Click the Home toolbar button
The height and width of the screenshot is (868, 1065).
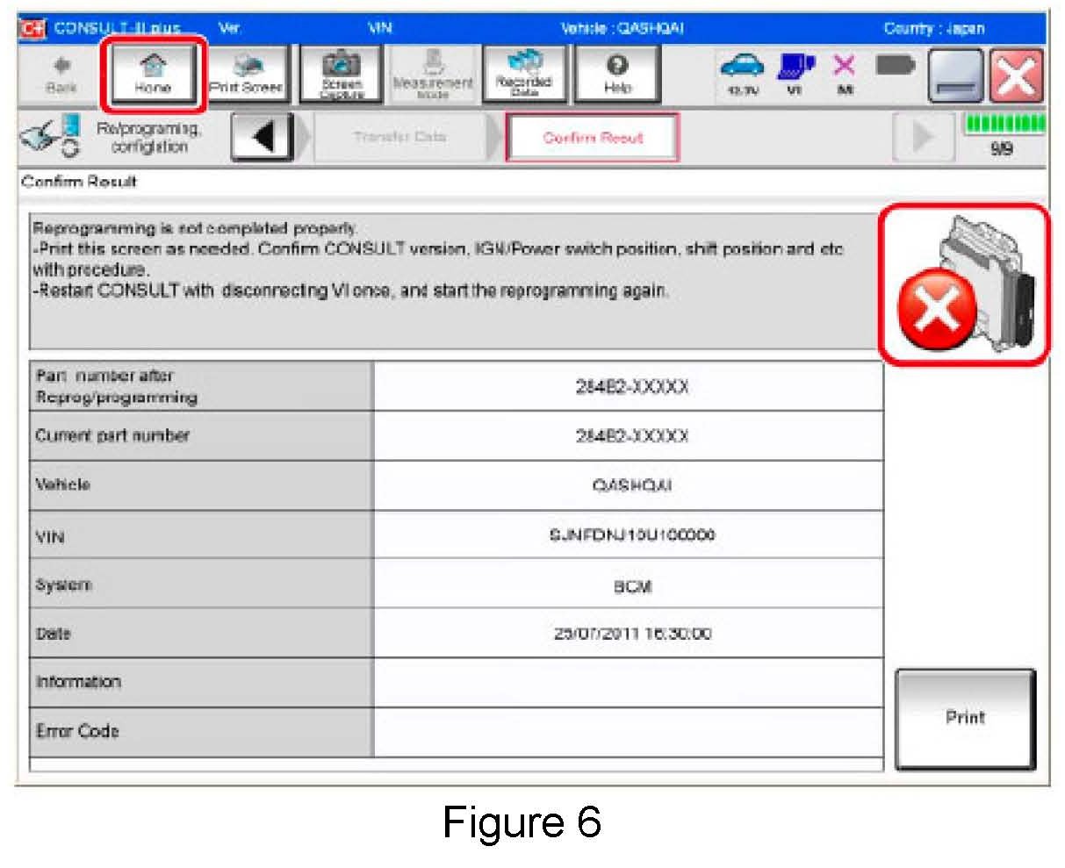(153, 75)
